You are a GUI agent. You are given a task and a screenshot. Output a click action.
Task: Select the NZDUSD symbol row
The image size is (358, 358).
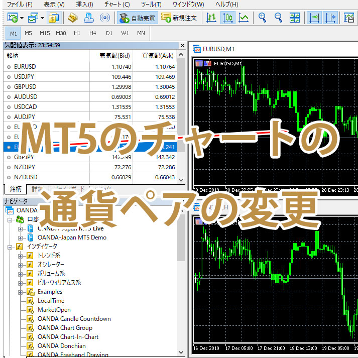90,177
